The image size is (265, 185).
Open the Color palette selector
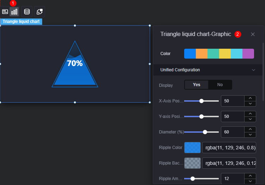click(x=219, y=54)
